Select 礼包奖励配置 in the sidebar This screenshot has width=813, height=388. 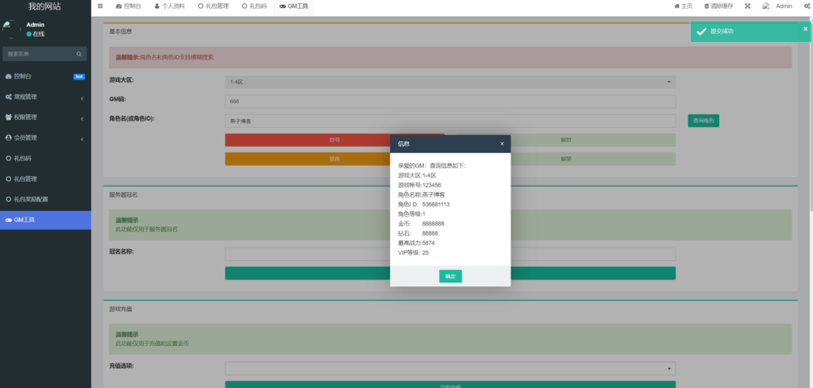(45, 199)
